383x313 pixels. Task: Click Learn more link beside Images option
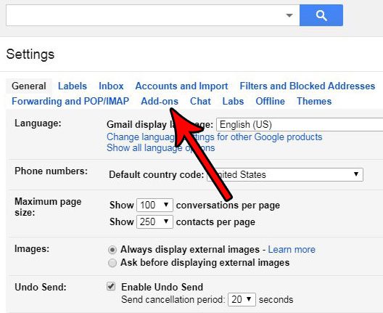(292, 249)
